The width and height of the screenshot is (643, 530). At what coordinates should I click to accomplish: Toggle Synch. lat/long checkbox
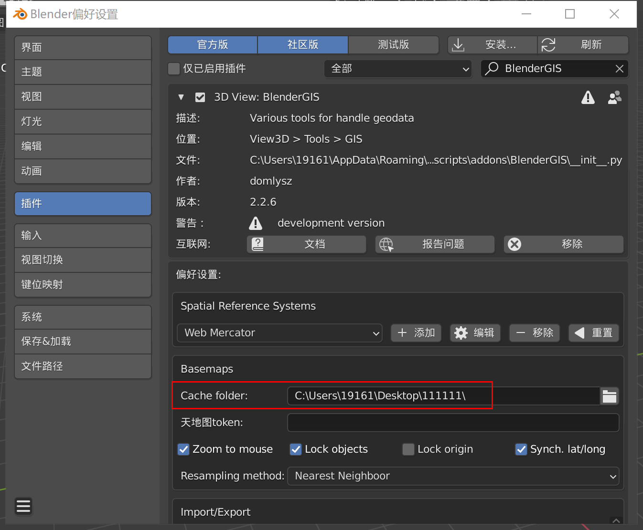[521, 449]
